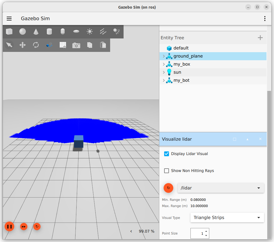
Task: Decrease Point Size with down arrow
Action: (x=206, y=236)
